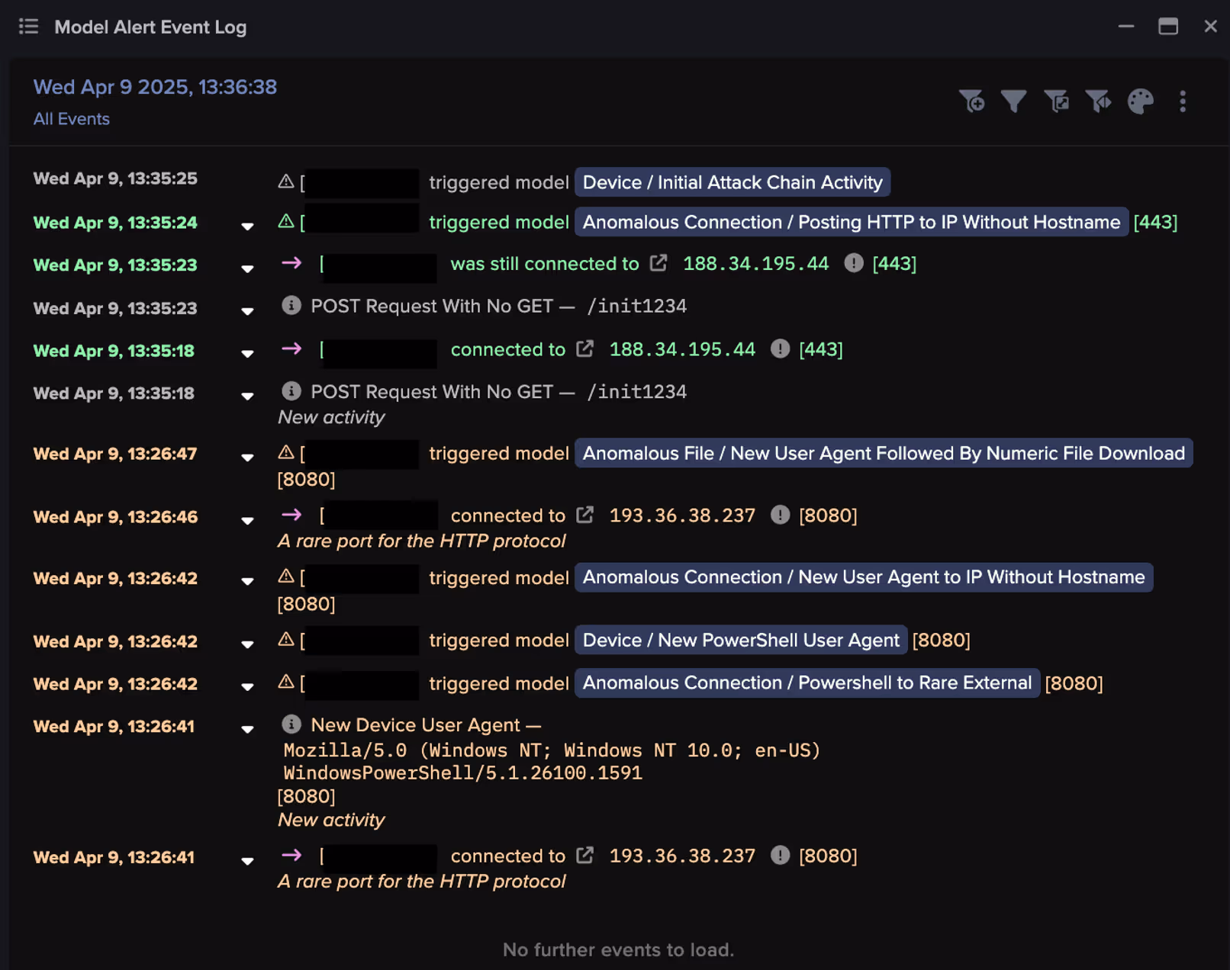Expand the 13:26:47 event row arrow

click(247, 458)
